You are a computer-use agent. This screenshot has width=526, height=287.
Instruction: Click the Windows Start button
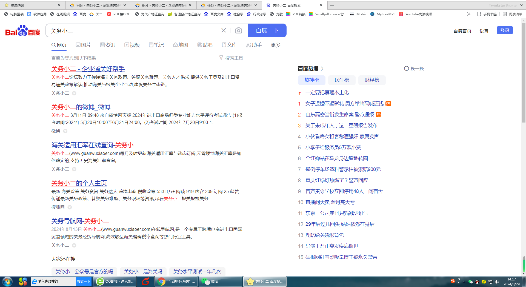[7, 282]
